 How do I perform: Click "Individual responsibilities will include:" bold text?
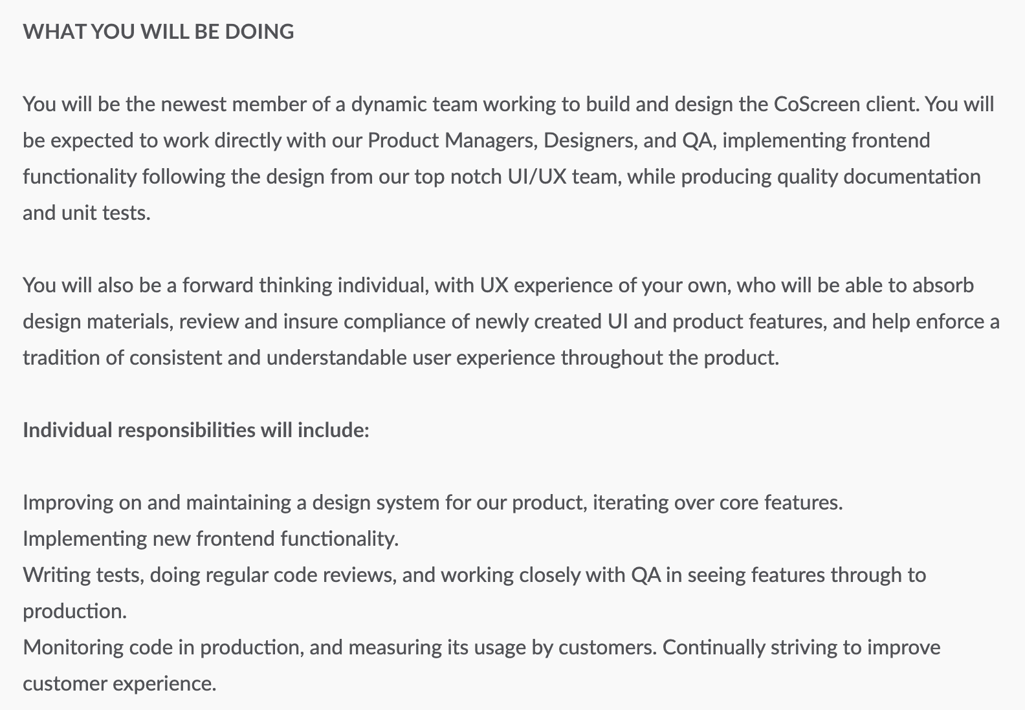point(196,430)
